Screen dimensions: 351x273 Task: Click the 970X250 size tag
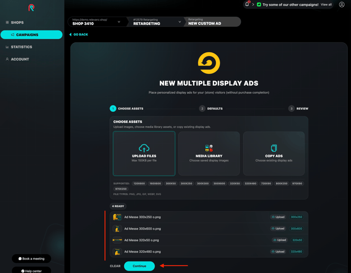(x=121, y=189)
